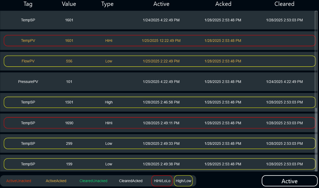The image size is (319, 188).
Task: Click active time 1/24/2025 4:22:49 PM in first row
Action: click(x=161, y=20)
